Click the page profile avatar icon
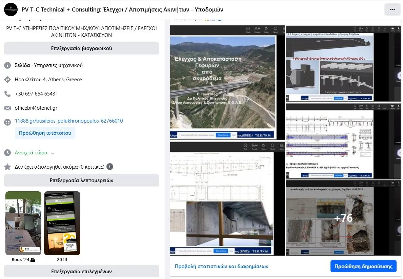Image resolution: width=403 pixels, height=279 pixels. point(11,9)
